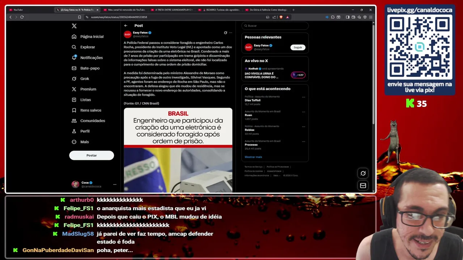This screenshot has width=463, height=260.
Task: Click the bookmark icon in address bar
Action: pyautogui.click(x=80, y=17)
